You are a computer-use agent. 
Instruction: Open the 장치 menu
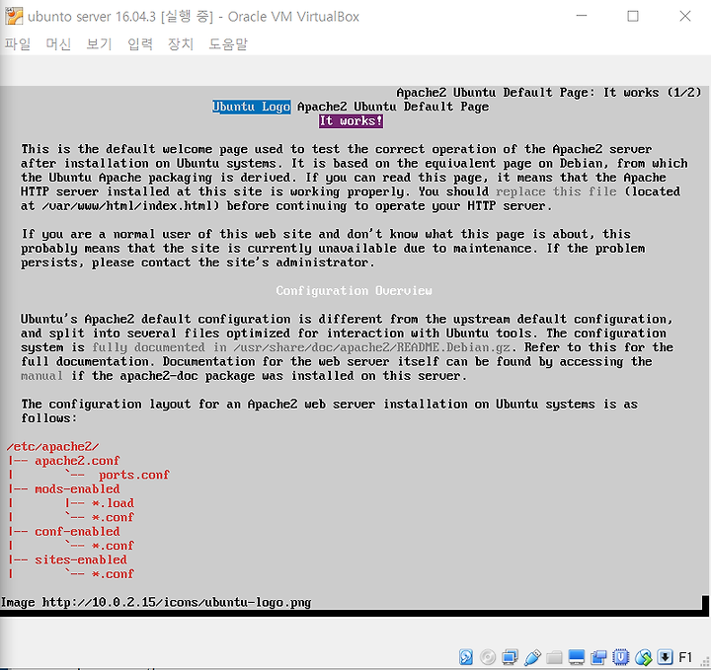click(181, 44)
